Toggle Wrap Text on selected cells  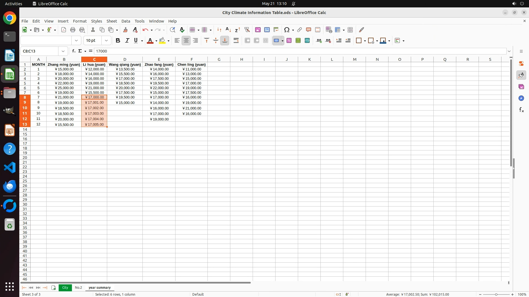coord(236,41)
